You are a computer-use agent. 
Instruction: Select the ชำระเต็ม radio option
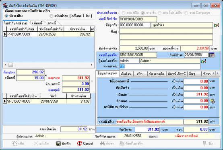[6, 16]
